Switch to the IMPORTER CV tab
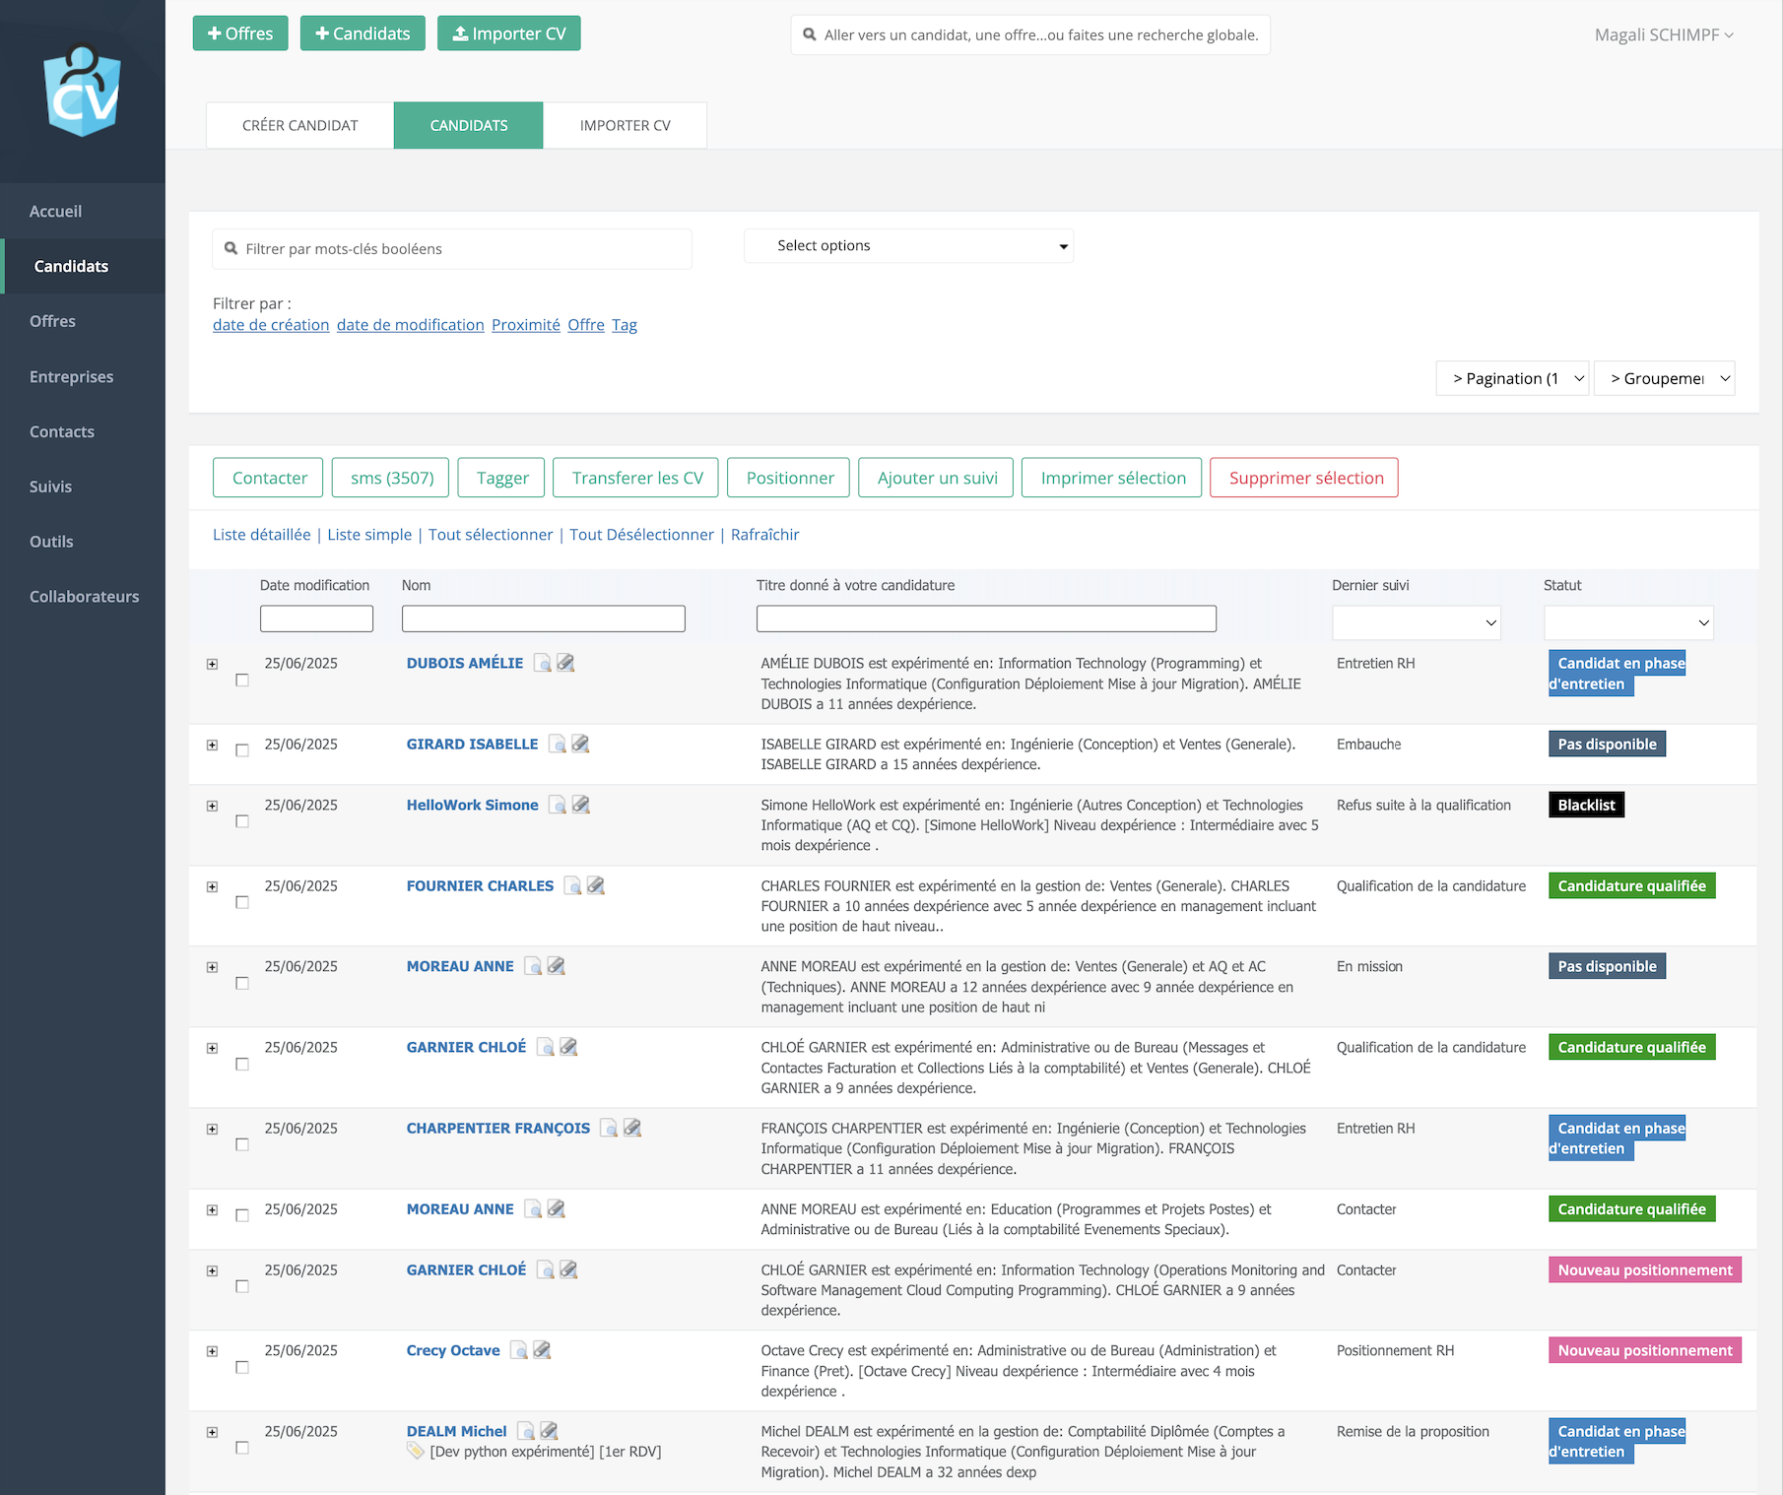The height and width of the screenshot is (1495, 1783). (625, 126)
